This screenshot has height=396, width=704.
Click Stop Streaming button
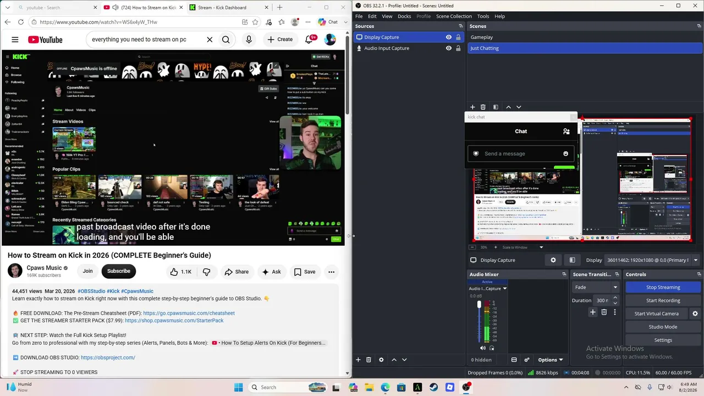663,287
